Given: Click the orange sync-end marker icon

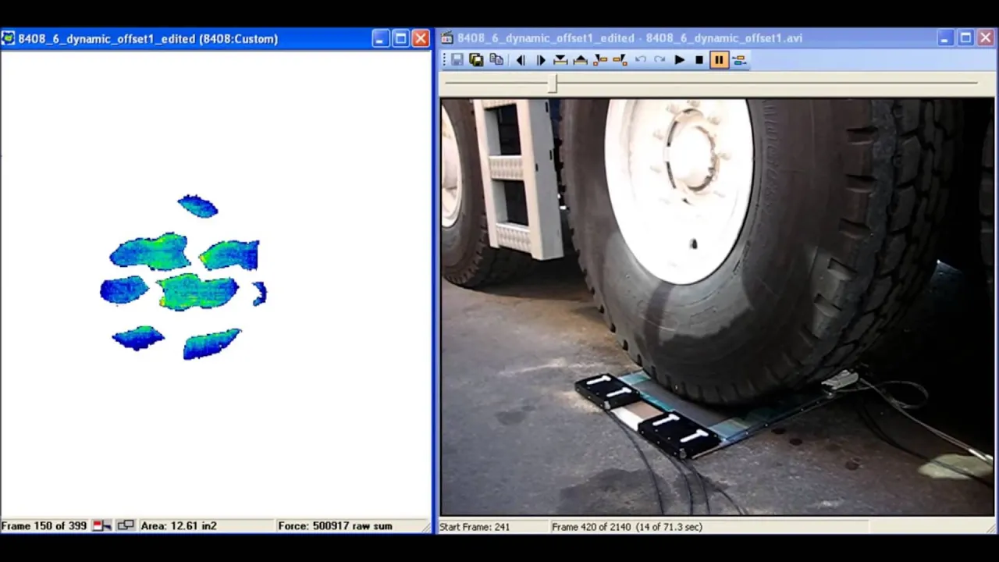Looking at the screenshot, I should pyautogui.click(x=620, y=60).
